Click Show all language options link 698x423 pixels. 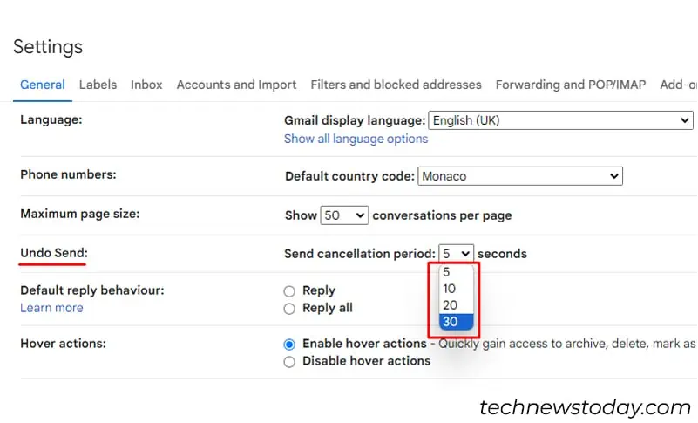point(356,139)
